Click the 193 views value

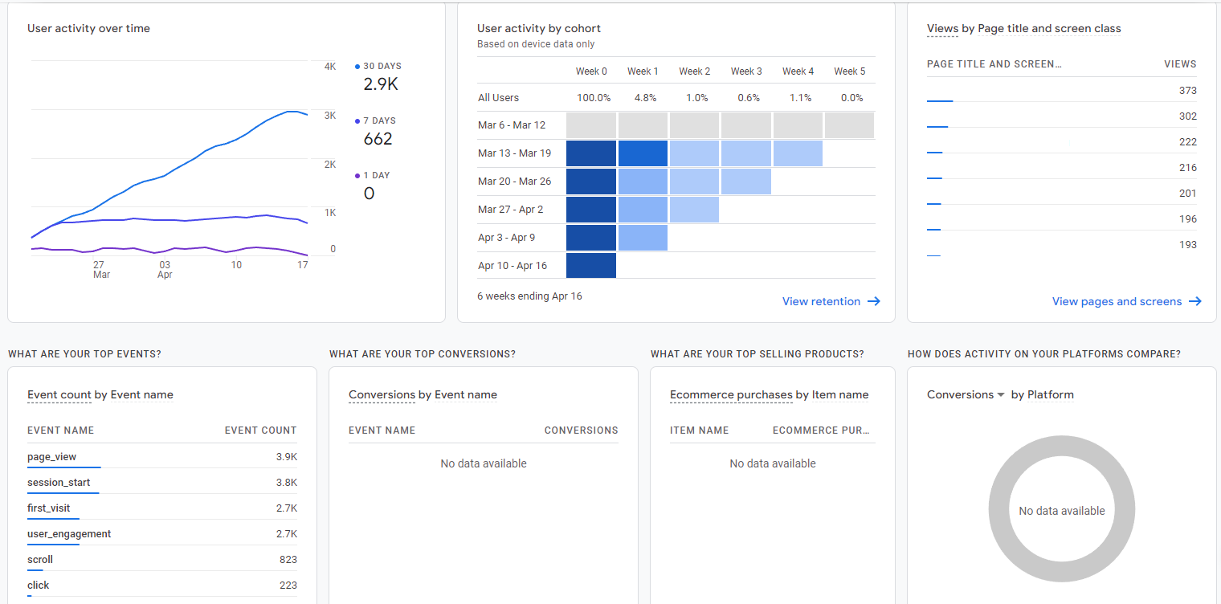pos(1187,244)
